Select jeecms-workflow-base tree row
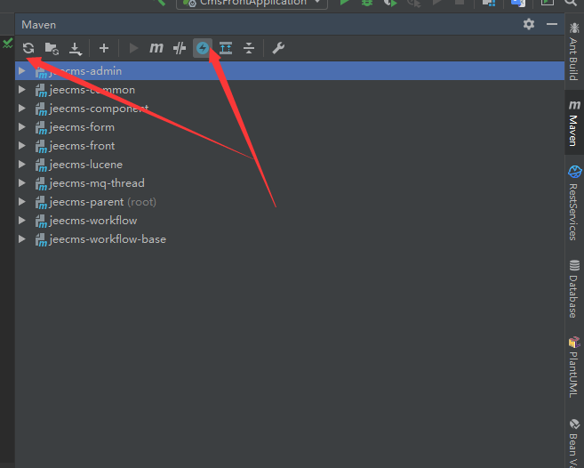 click(290, 239)
